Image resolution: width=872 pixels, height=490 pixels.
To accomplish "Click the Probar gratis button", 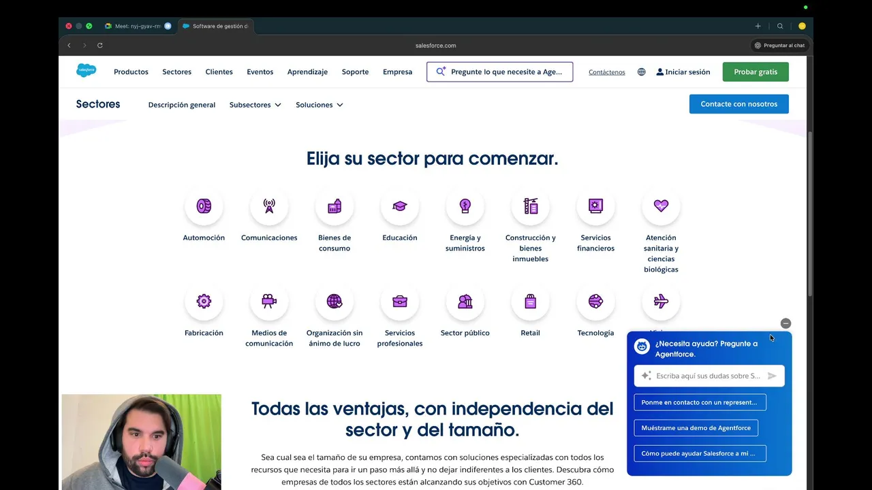I will 756,71.
